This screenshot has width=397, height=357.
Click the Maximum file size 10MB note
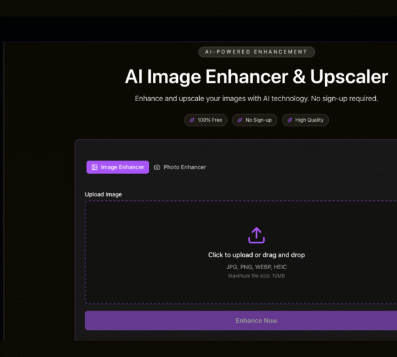tap(256, 276)
